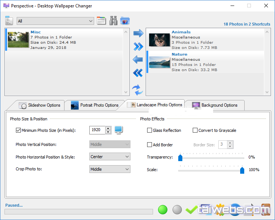Select the Animals shortcut thumbnail
This screenshot has height=220, width=275.
pos(159,40)
